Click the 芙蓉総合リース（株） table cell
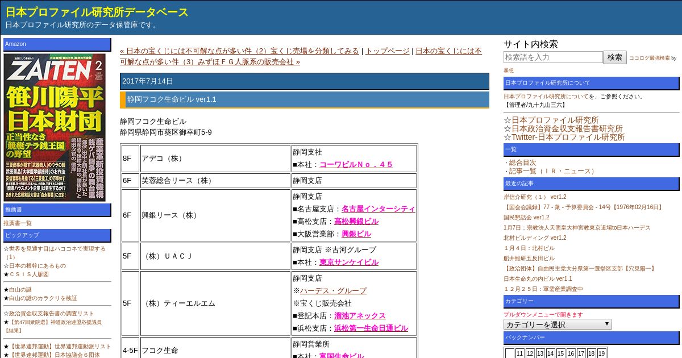682x358 pixels. pyautogui.click(x=215, y=181)
